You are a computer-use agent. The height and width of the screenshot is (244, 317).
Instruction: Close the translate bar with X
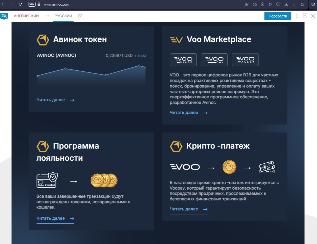[x=313, y=16]
